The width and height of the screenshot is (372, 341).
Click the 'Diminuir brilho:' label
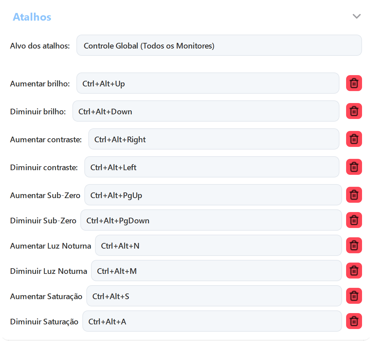pyautogui.click(x=38, y=111)
